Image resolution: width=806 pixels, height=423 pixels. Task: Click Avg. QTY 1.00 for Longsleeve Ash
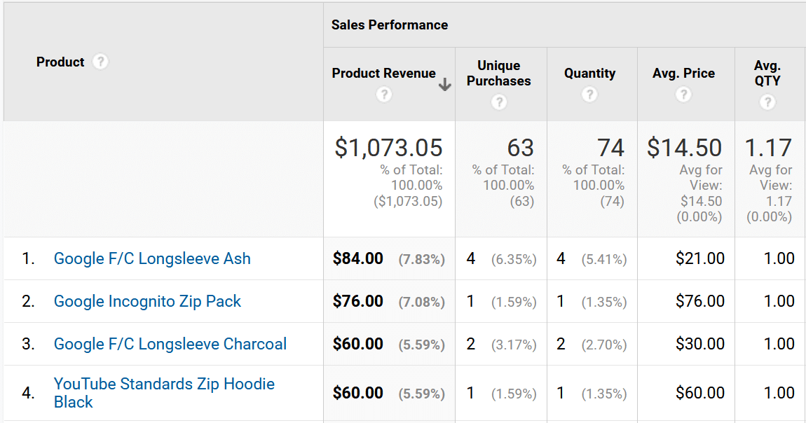coord(779,258)
